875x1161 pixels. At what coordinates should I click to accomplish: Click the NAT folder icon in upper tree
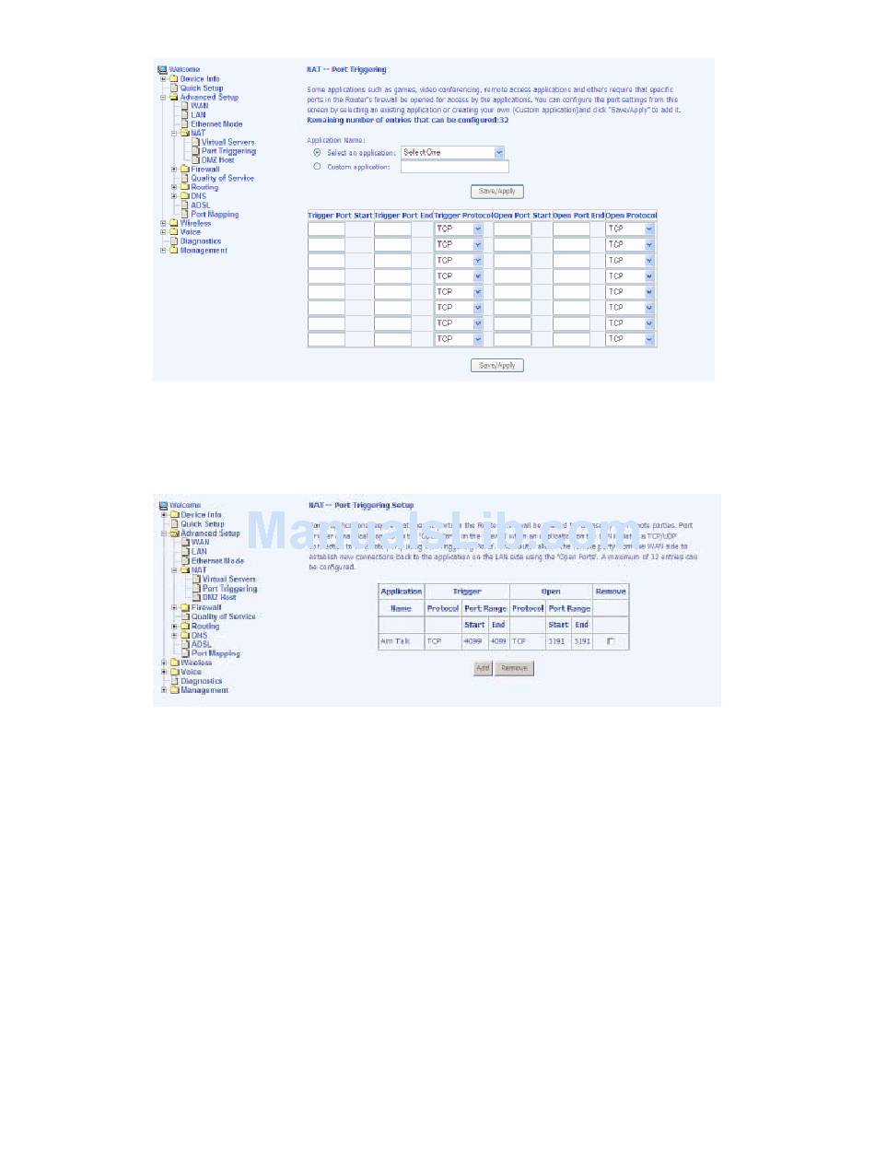184,133
